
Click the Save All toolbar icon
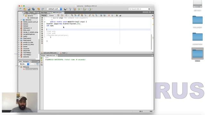[33, 9]
